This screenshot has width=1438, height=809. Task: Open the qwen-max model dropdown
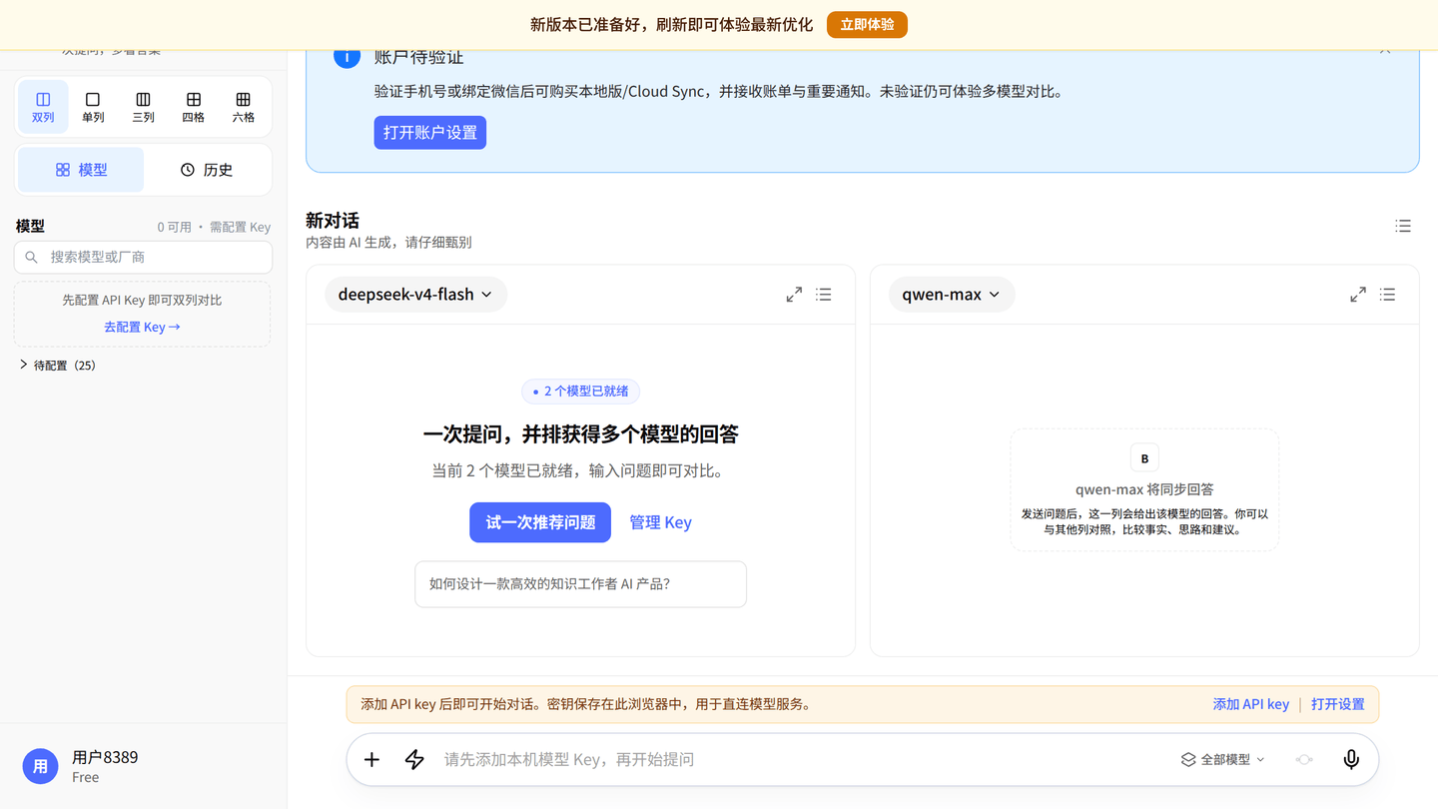952,295
